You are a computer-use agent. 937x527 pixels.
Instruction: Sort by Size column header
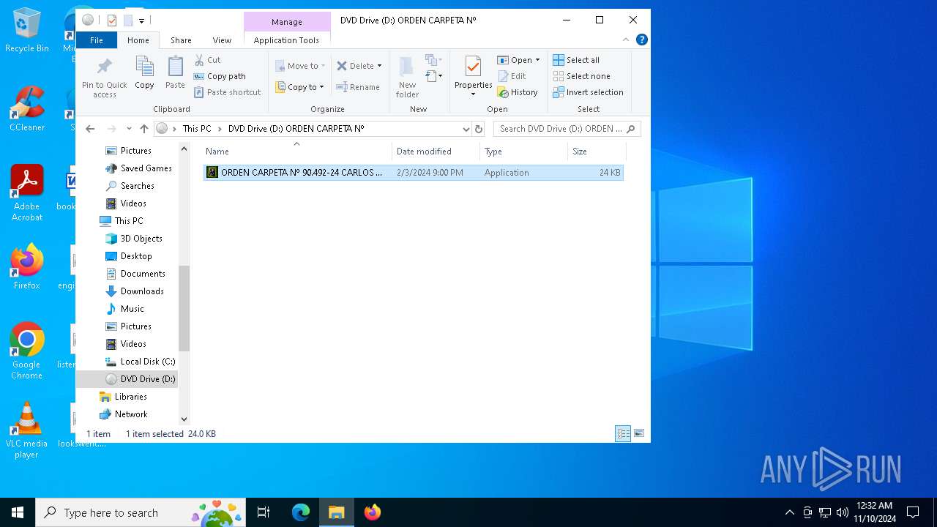(597, 152)
